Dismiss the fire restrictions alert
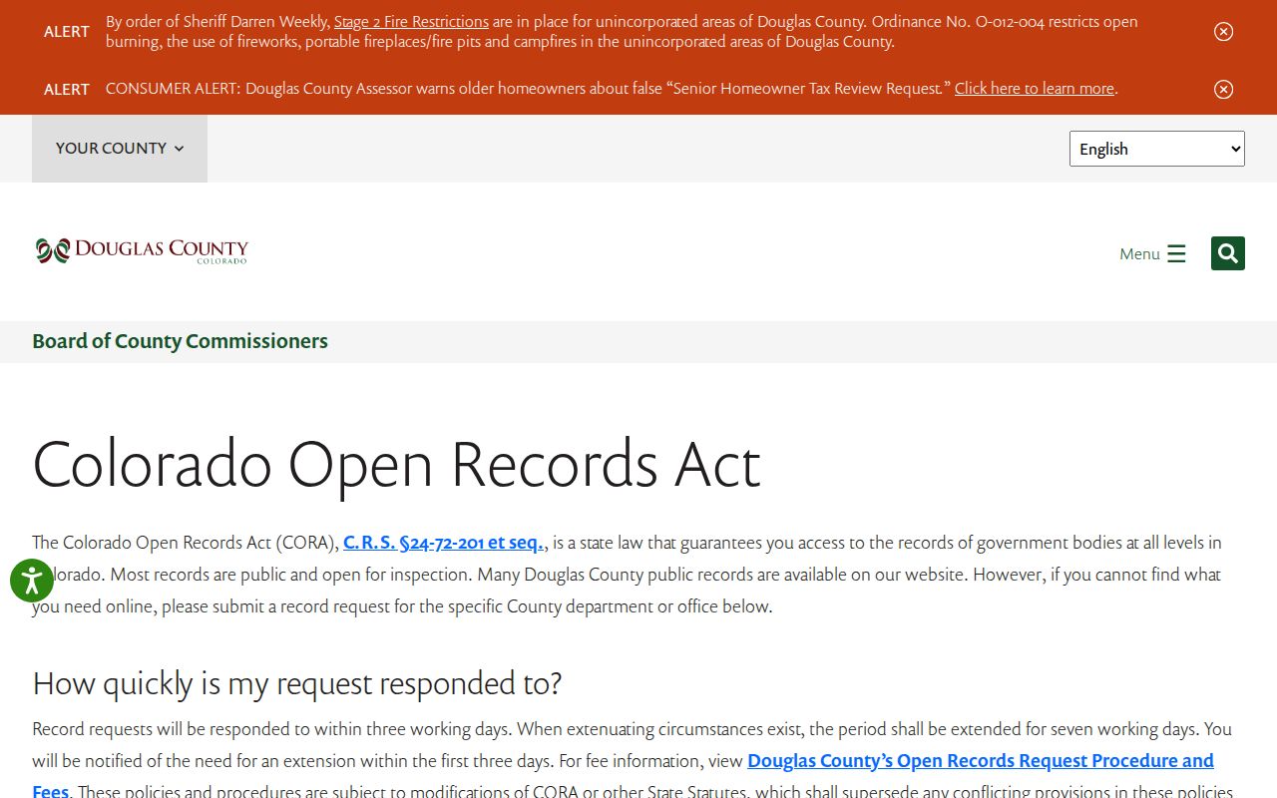The image size is (1277, 798). point(1223,32)
